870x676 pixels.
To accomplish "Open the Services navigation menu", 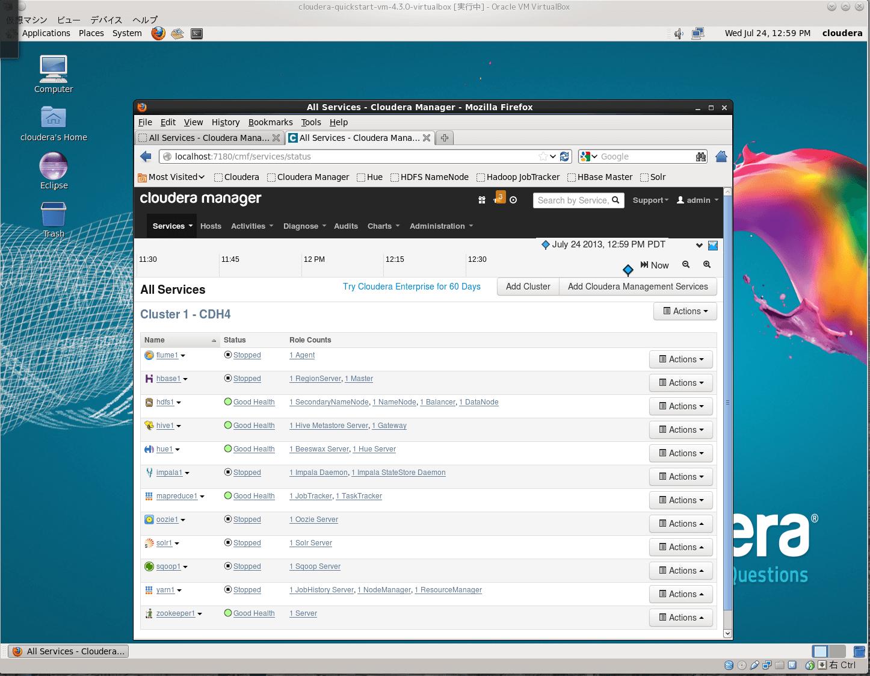I will [x=172, y=226].
